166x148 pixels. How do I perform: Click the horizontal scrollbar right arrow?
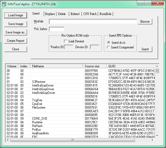152,140
